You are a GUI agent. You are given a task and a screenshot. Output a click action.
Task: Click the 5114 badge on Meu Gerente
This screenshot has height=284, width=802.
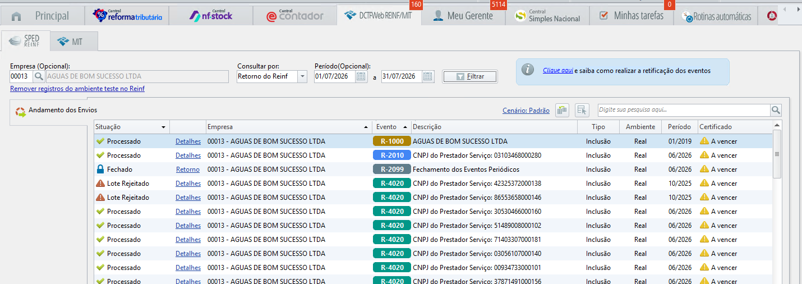(x=498, y=4)
